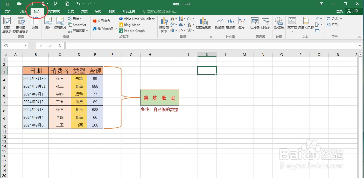This screenshot has width=364, height=178.
Task: Insert a Slicer (切片器)
Action: [x=255, y=23]
